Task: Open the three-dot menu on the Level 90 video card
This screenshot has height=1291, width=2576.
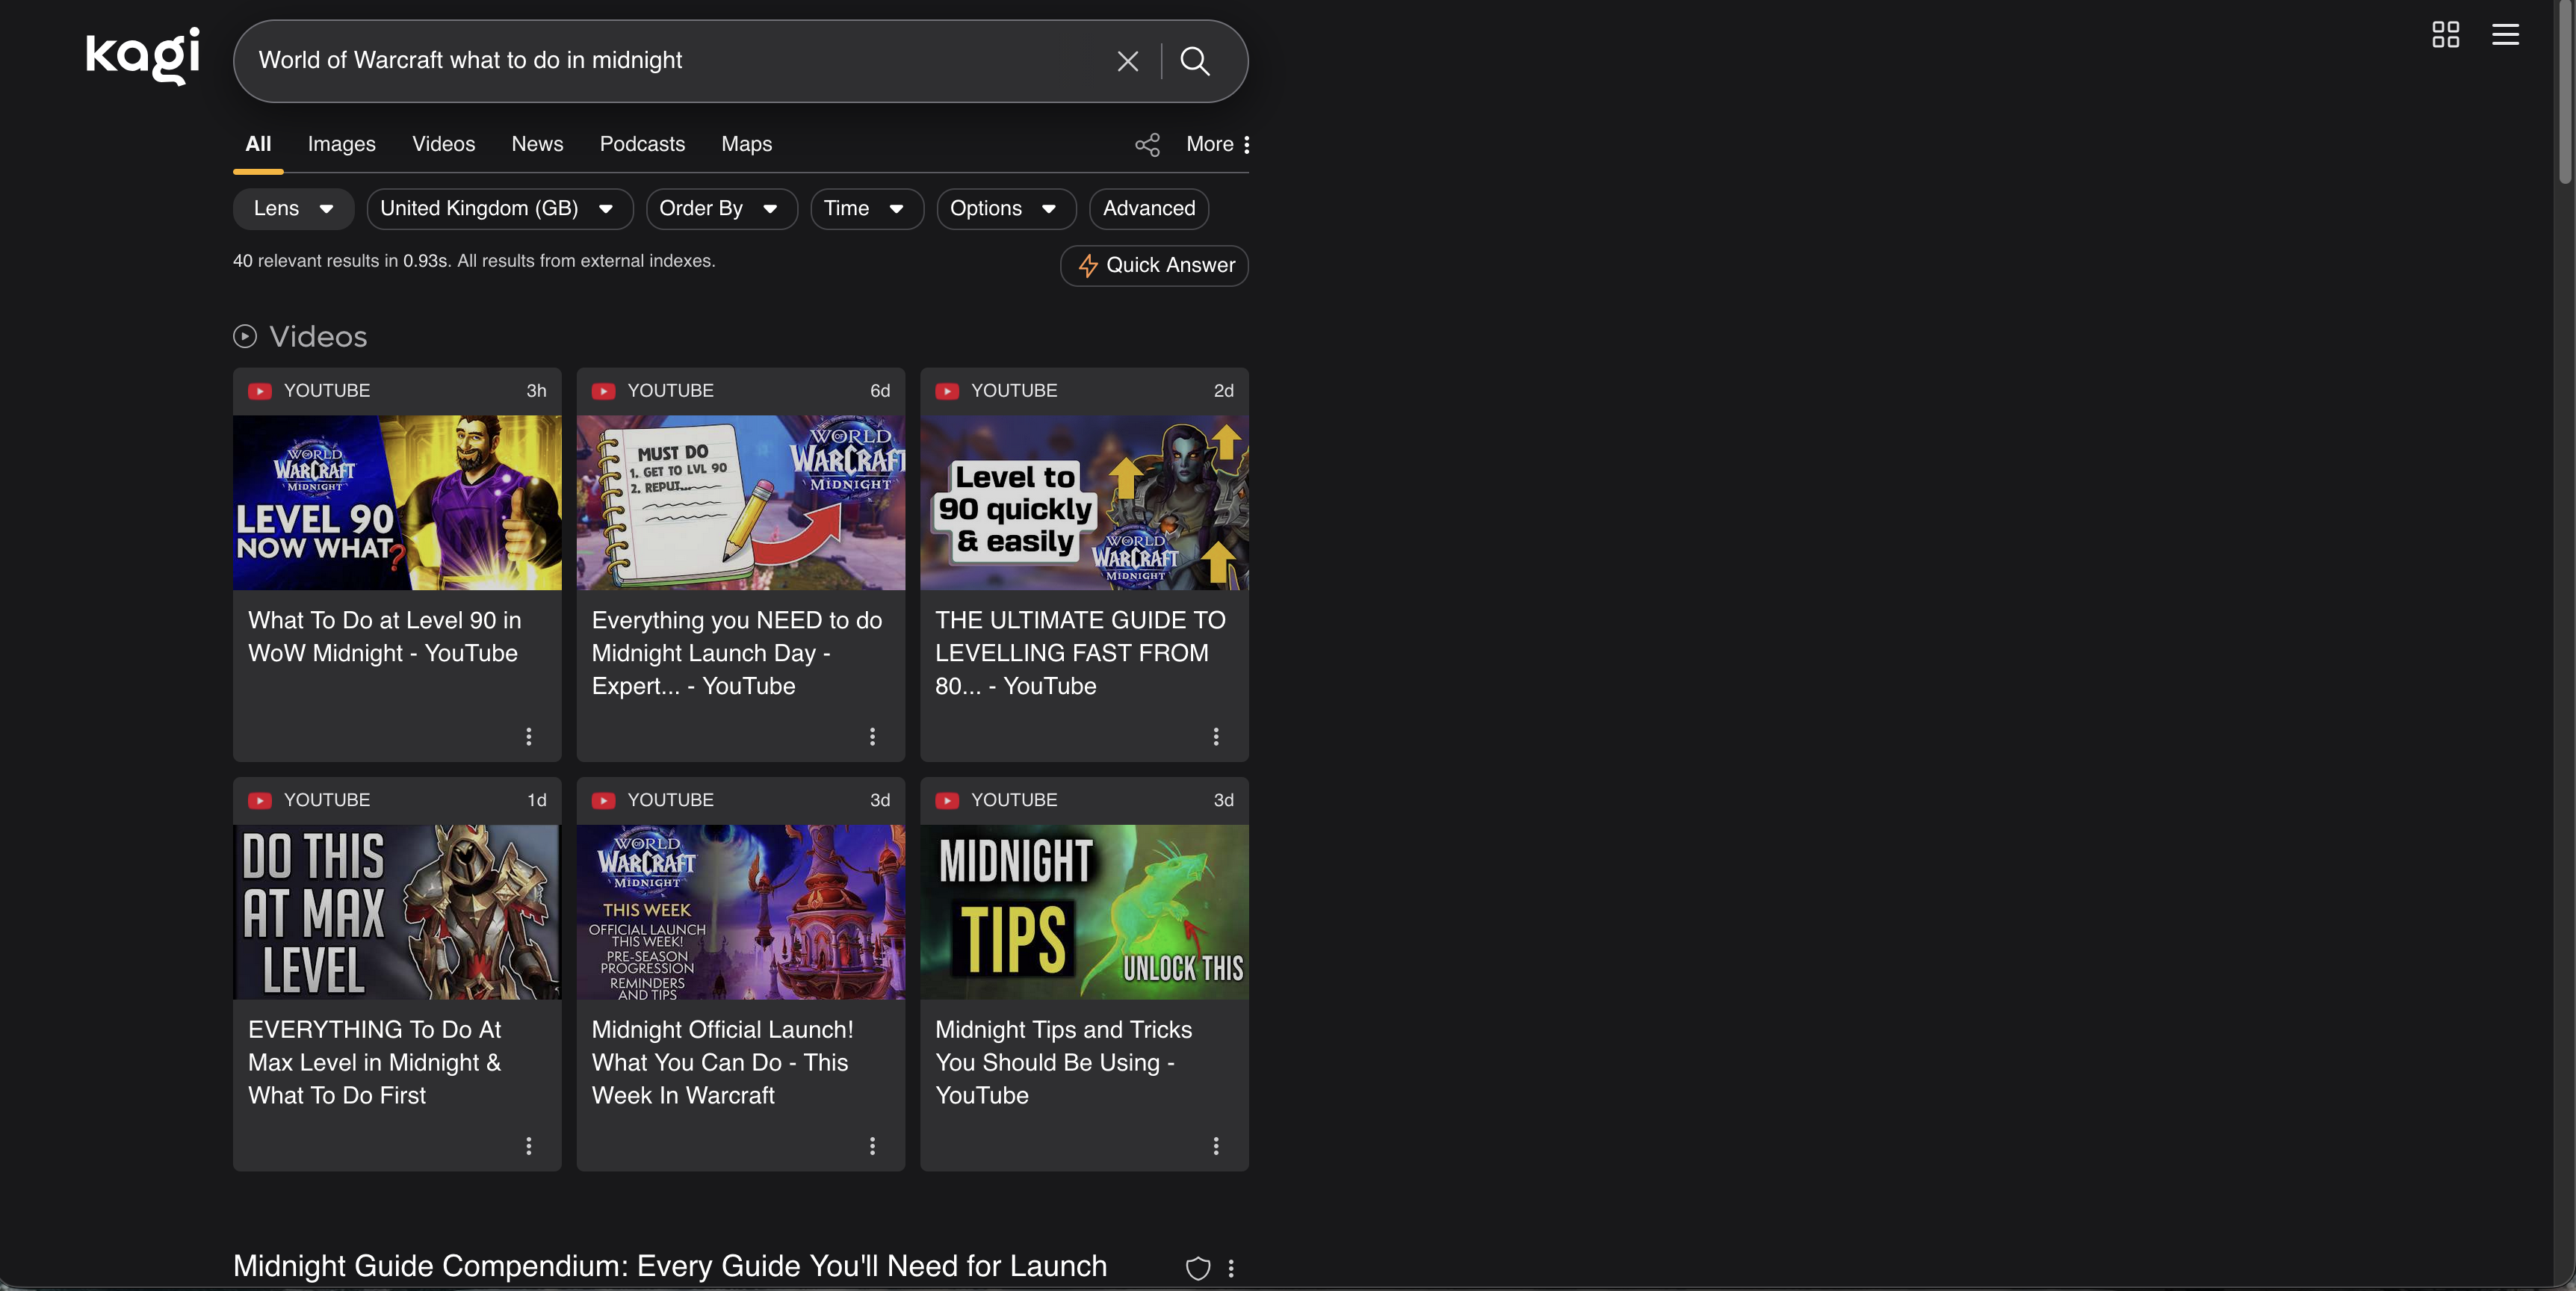Action: pyautogui.click(x=529, y=737)
